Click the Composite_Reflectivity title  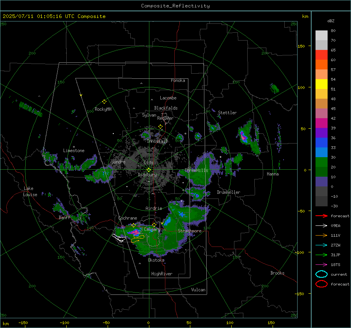point(175,6)
